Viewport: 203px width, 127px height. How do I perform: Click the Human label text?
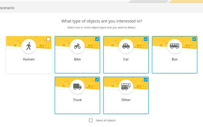[29, 59]
